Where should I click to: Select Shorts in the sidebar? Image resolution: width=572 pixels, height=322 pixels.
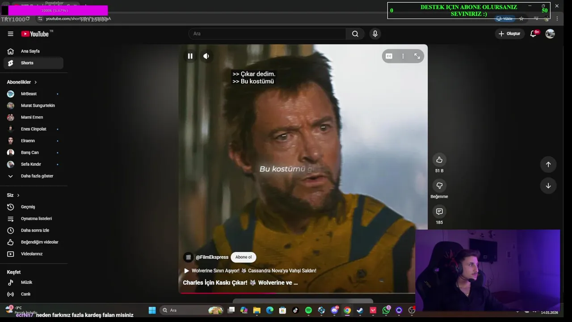coord(34,63)
